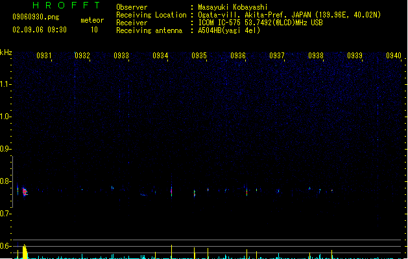Viewport: 408px width, 259px height.
Task: Click the 0.8 kHz axis label
Action: [5, 181]
